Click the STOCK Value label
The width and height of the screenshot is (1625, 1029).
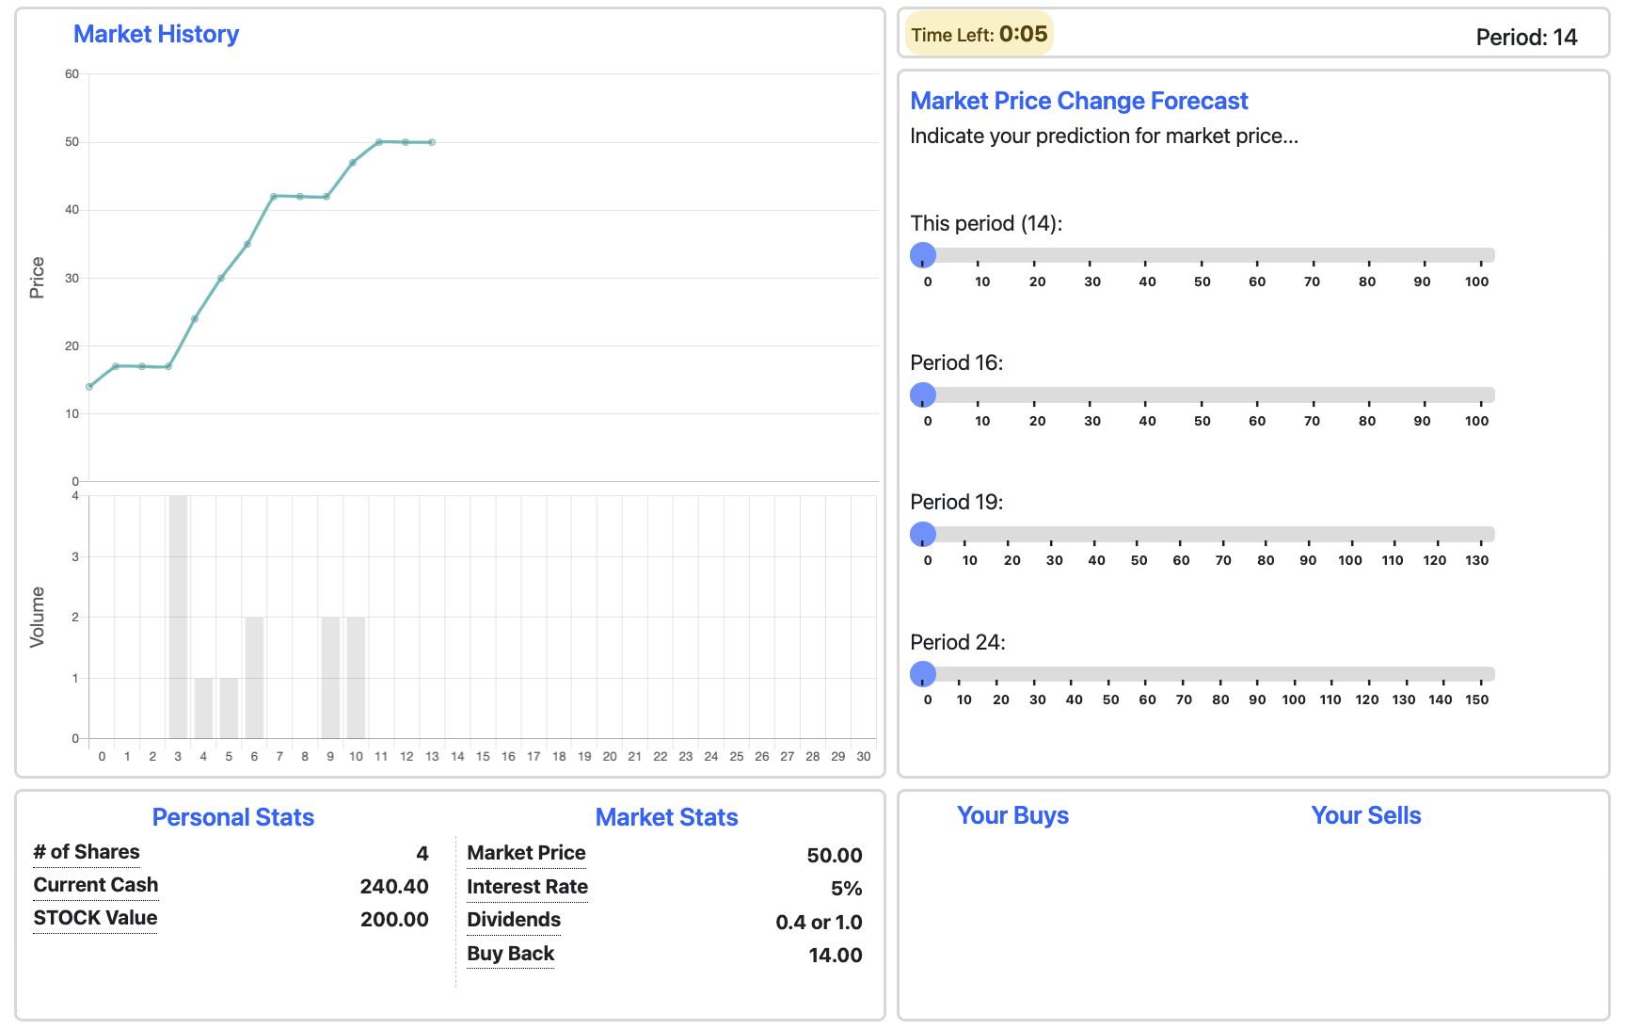click(x=95, y=918)
